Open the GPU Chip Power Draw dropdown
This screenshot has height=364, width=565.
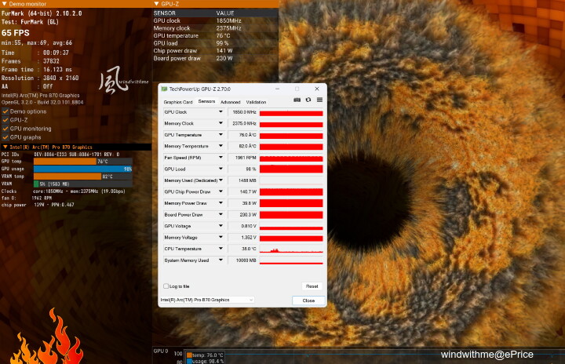(221, 191)
